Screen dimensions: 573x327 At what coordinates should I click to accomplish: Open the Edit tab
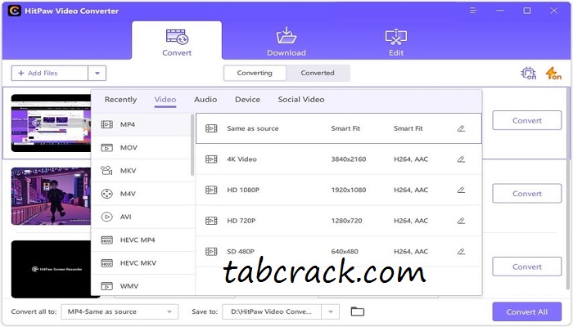tap(396, 43)
